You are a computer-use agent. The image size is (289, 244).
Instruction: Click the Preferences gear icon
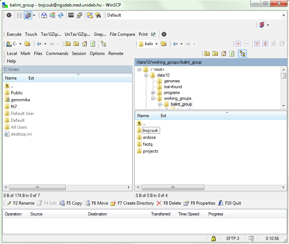(9, 15)
